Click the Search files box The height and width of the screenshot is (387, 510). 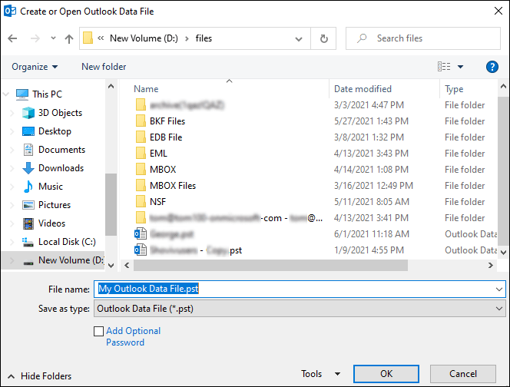(423, 38)
